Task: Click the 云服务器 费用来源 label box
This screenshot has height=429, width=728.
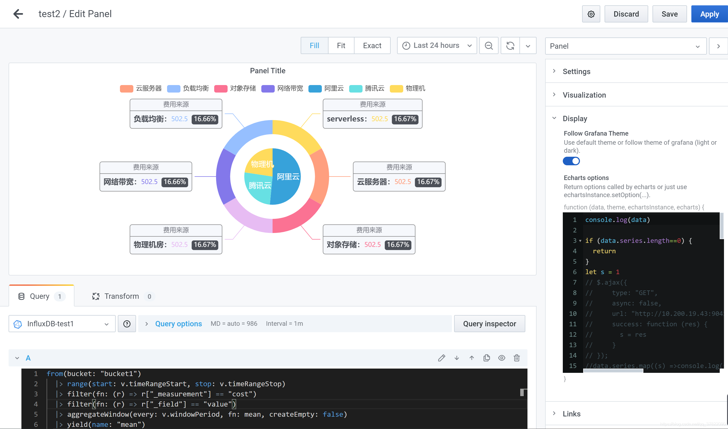Action: coord(399,176)
